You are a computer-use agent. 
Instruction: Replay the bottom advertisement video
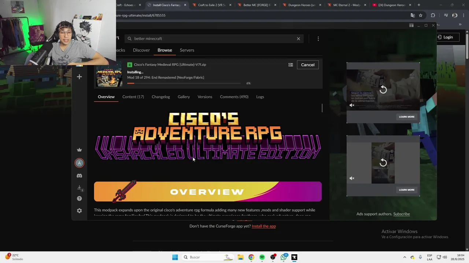pyautogui.click(x=383, y=163)
